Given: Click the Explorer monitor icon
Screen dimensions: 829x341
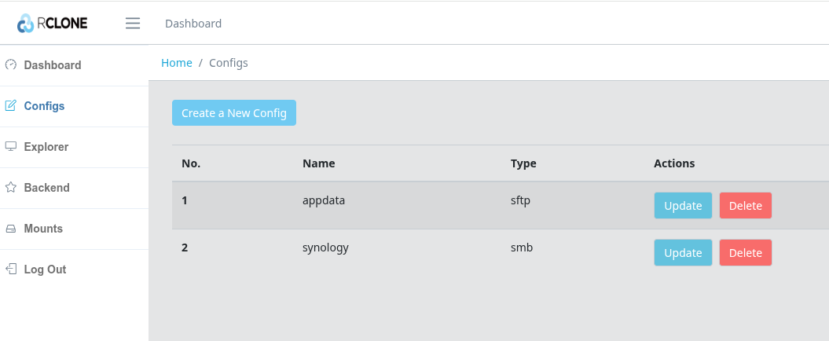Looking at the screenshot, I should [x=10, y=146].
